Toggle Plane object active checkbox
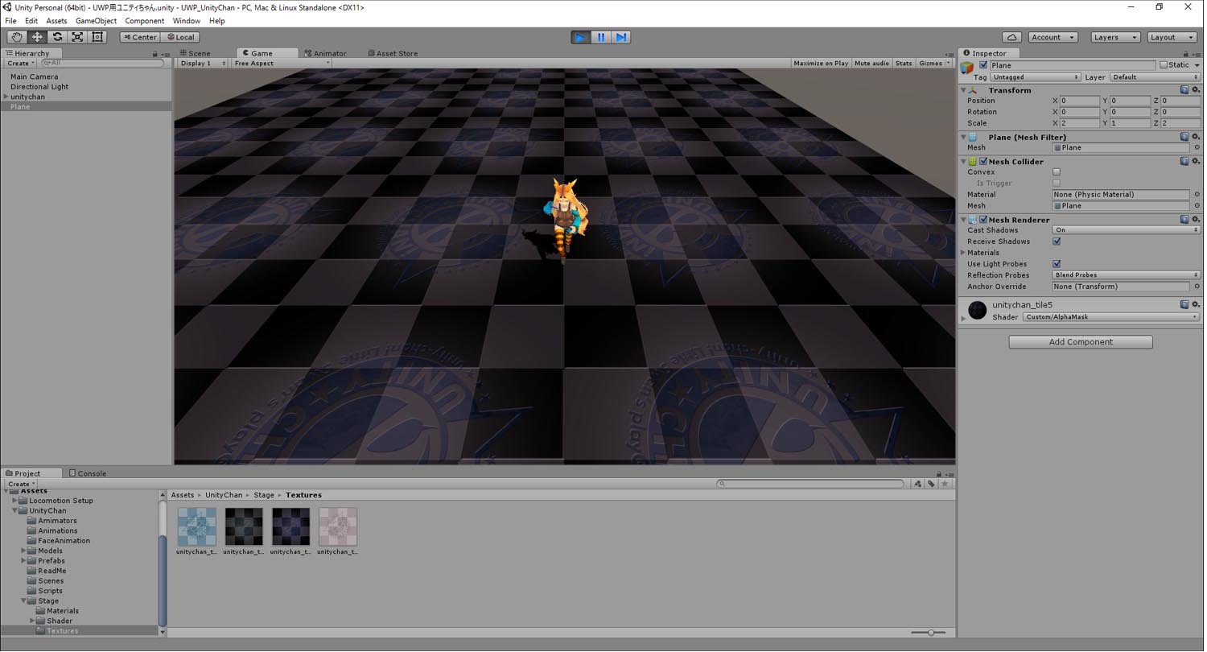1207x652 pixels. click(x=983, y=65)
